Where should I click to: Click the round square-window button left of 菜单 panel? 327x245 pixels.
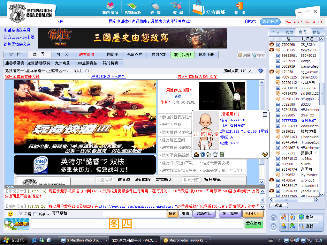[274, 218]
